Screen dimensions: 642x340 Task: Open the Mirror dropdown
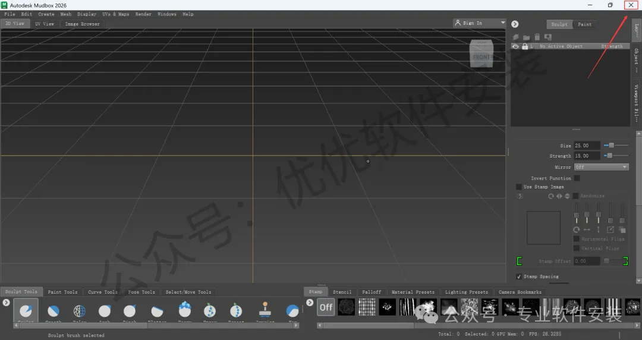[601, 167]
